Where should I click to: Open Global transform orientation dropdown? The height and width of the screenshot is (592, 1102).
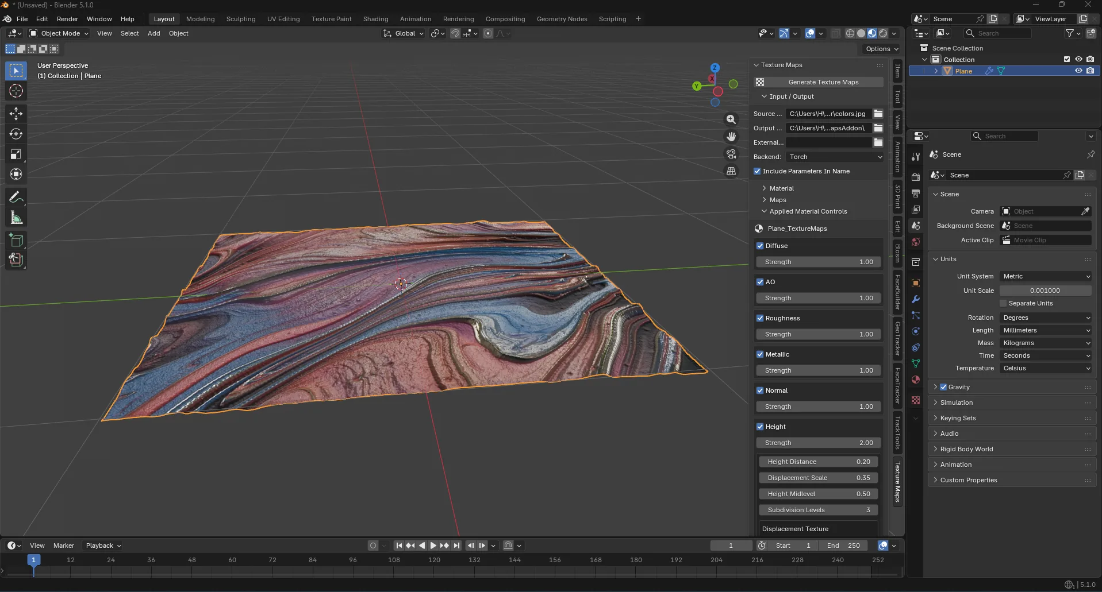[x=404, y=33]
